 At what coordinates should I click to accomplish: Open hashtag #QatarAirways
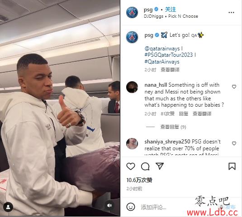(x=162, y=62)
